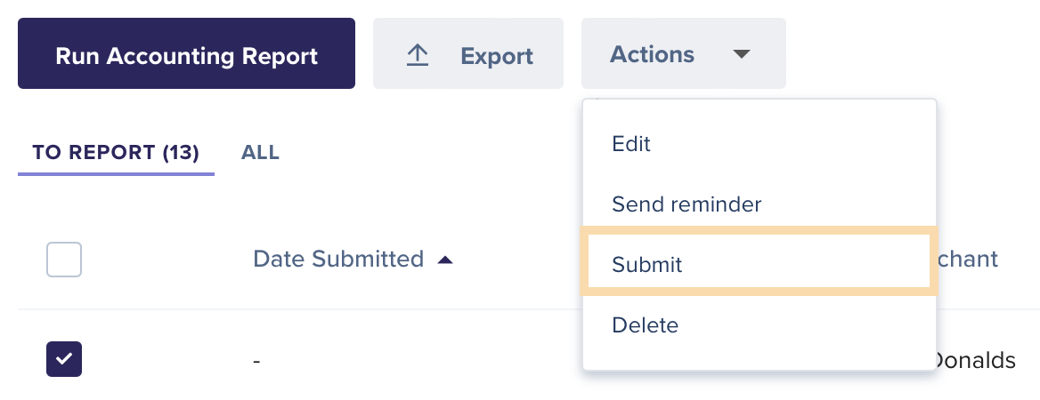Click the caret arrow on Actions

pyautogui.click(x=742, y=54)
